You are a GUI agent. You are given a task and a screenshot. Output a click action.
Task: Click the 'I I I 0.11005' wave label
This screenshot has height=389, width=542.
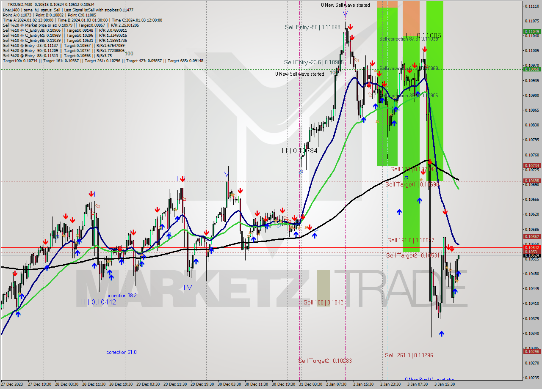click(x=423, y=36)
